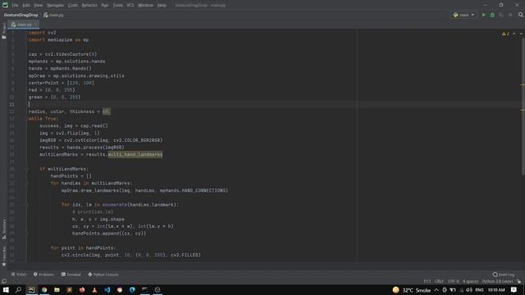Open the Run menu
525x295 pixels.
[105, 5]
